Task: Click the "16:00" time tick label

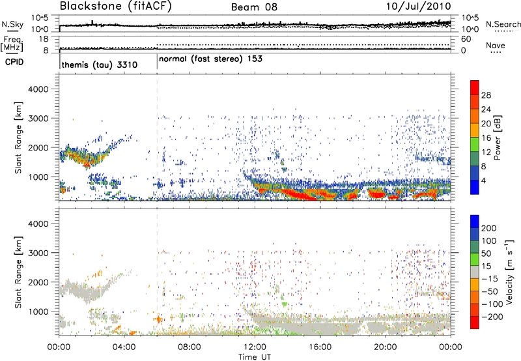Action: coord(320,347)
